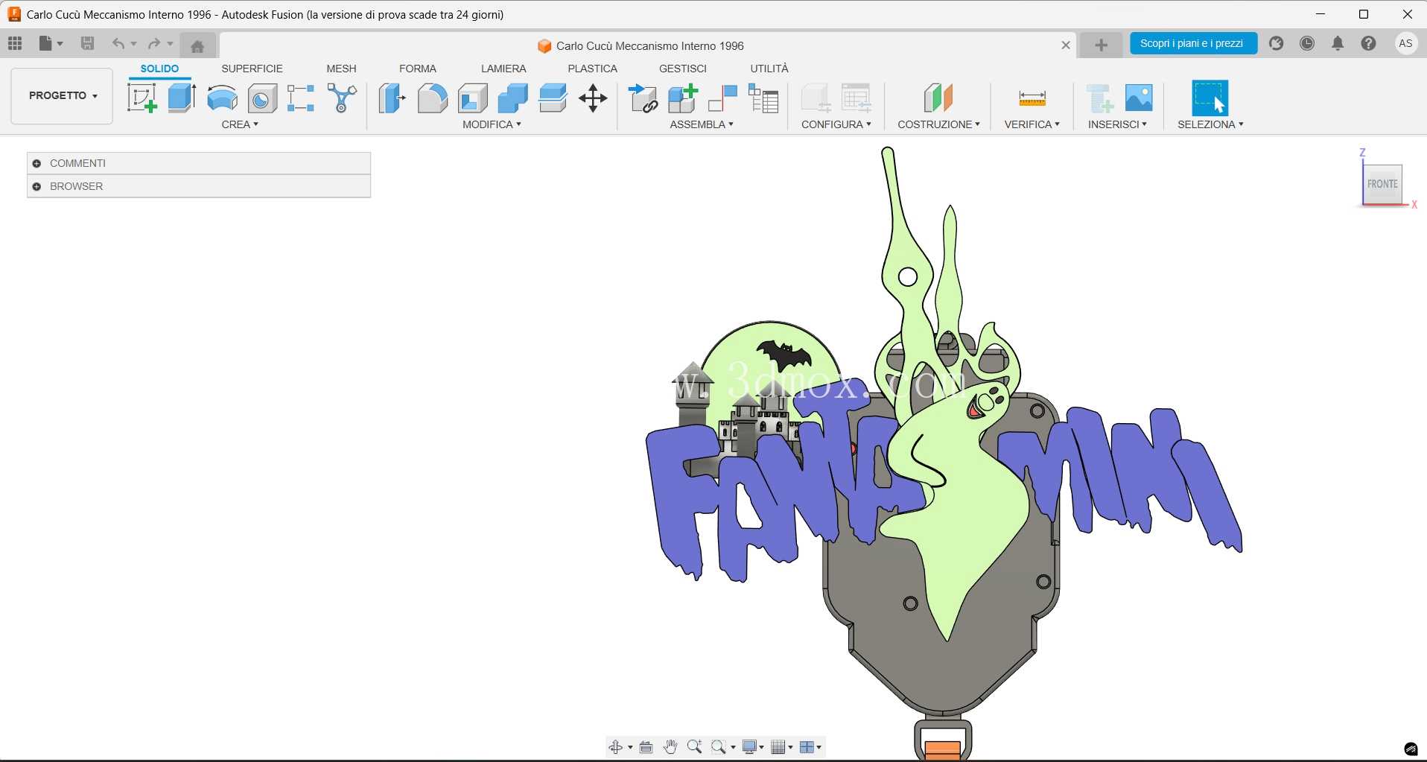Expand the INSERISCI menu
The image size is (1427, 762).
pyautogui.click(x=1117, y=124)
